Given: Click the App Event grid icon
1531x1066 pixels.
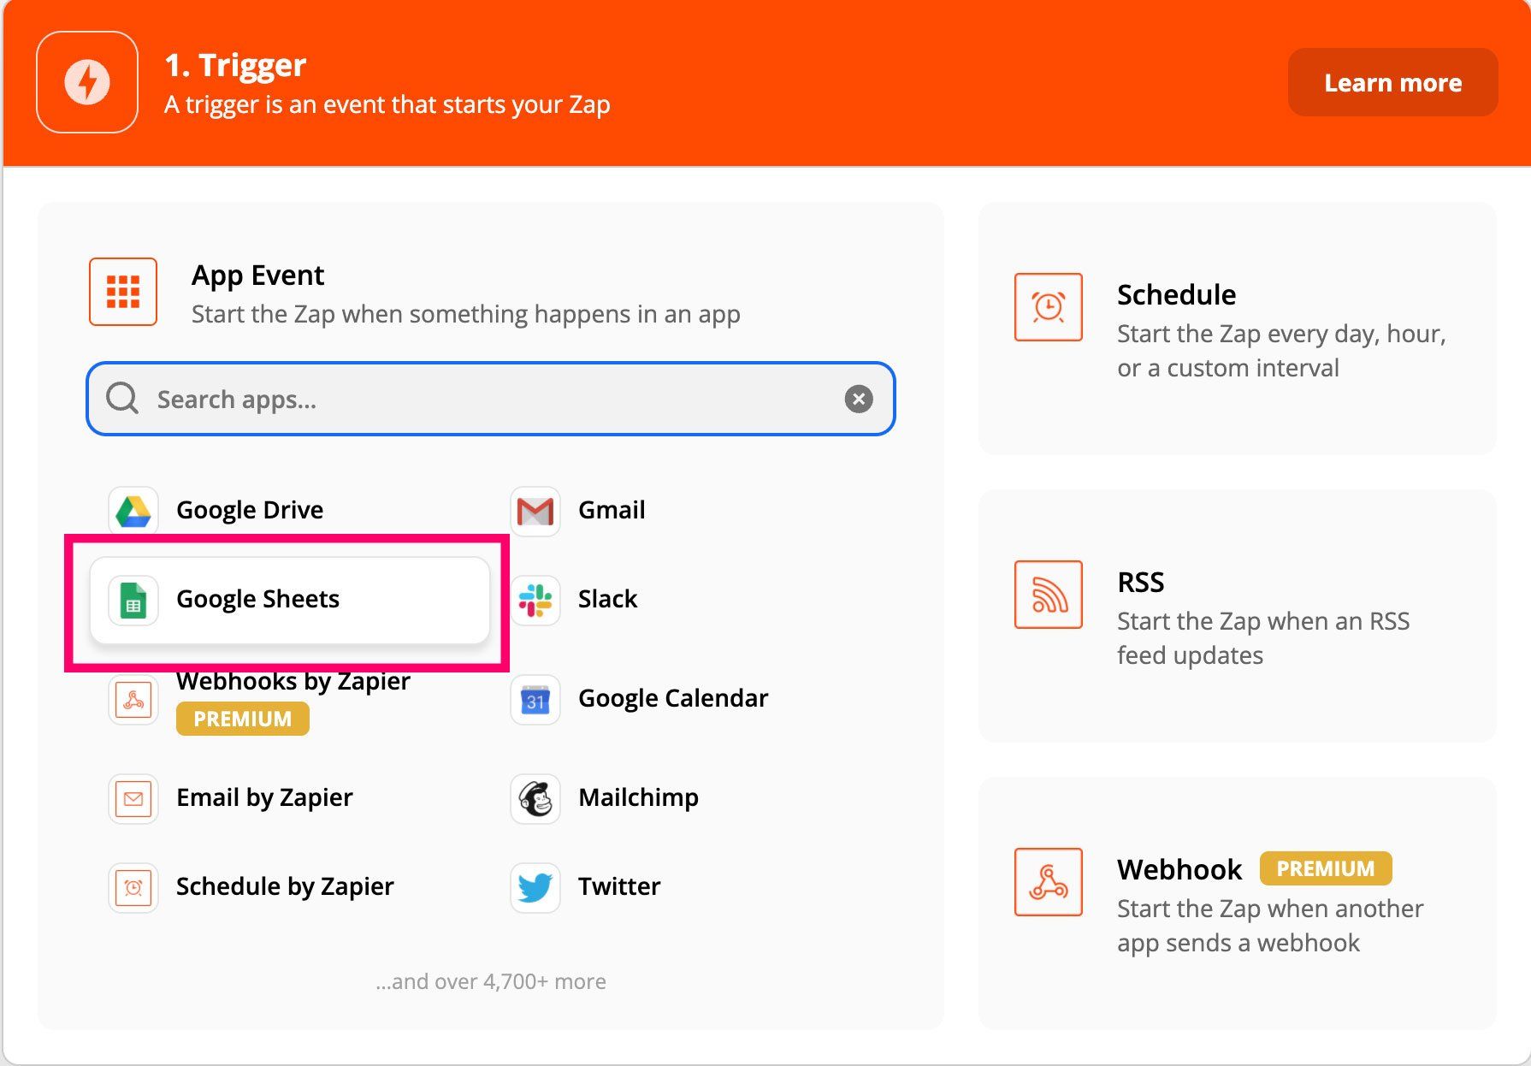Looking at the screenshot, I should (123, 292).
